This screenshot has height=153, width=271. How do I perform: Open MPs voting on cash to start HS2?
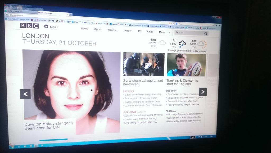tap(141, 122)
